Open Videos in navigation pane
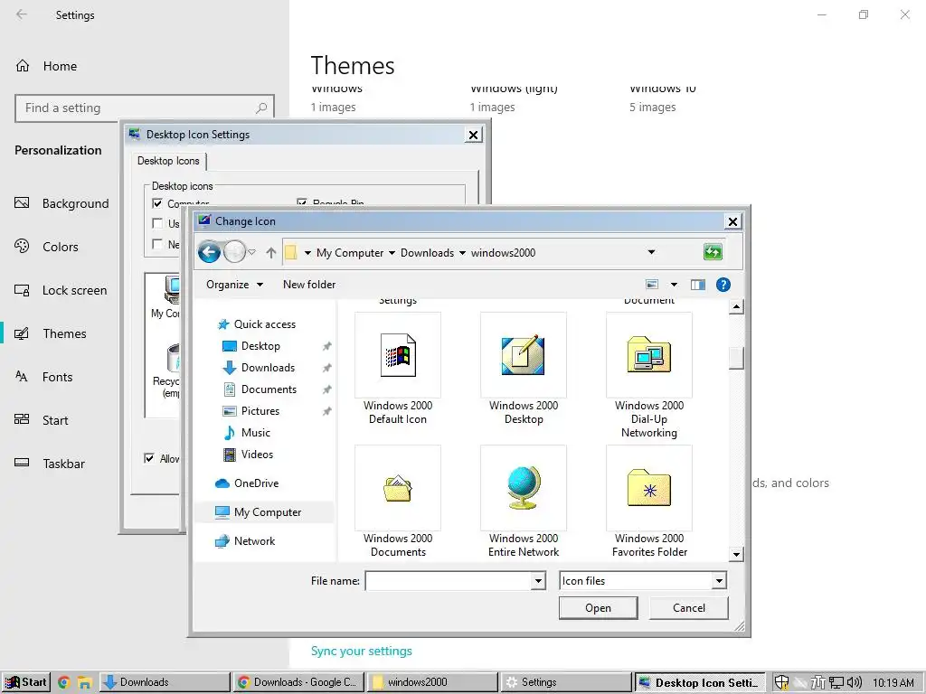The width and height of the screenshot is (926, 694). [x=257, y=455]
